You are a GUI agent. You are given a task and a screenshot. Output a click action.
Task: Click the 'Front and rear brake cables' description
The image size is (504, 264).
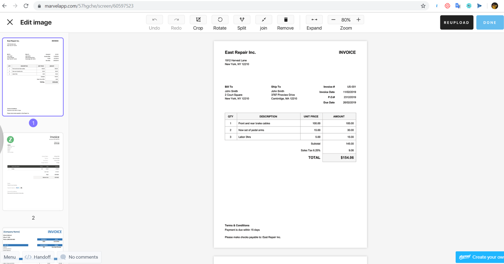(254, 123)
